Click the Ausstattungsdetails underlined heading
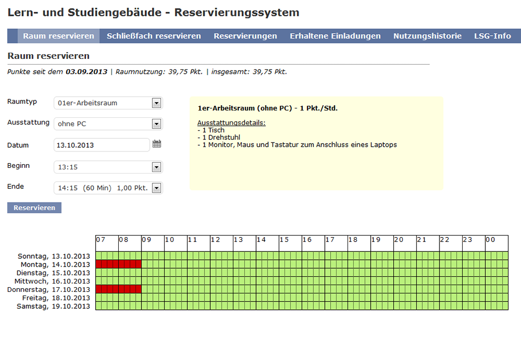This screenshot has width=521, height=344. tap(231, 123)
